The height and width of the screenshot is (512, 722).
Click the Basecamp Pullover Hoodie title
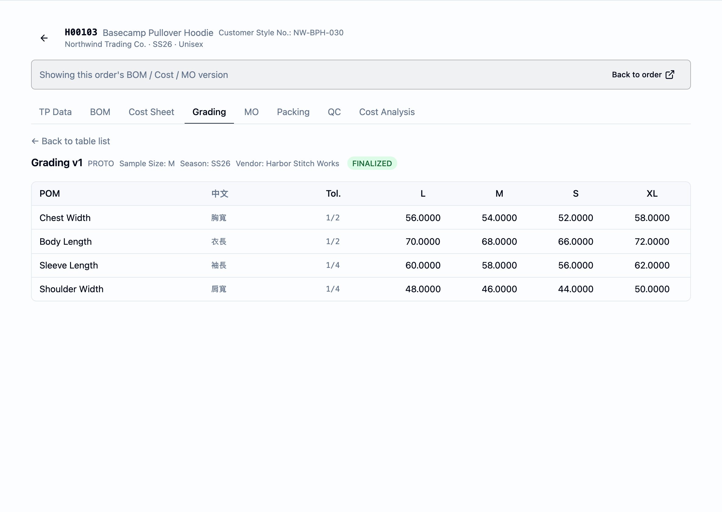[158, 33]
